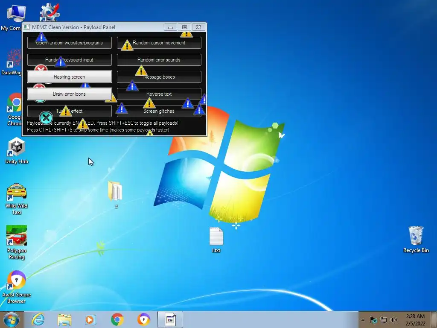
Task: Open the Recycle Bin
Action: [x=416, y=239]
